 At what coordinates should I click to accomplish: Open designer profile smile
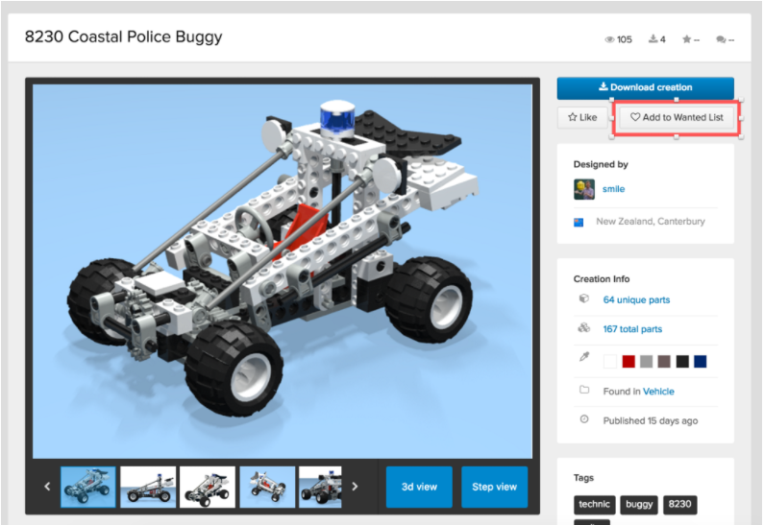[x=613, y=189]
